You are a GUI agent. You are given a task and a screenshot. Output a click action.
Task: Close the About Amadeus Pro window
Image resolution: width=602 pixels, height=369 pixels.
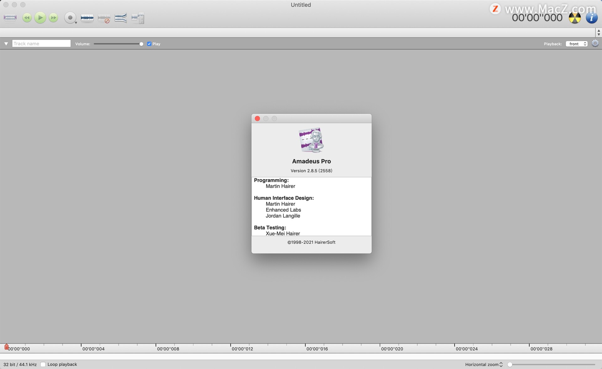pyautogui.click(x=257, y=119)
